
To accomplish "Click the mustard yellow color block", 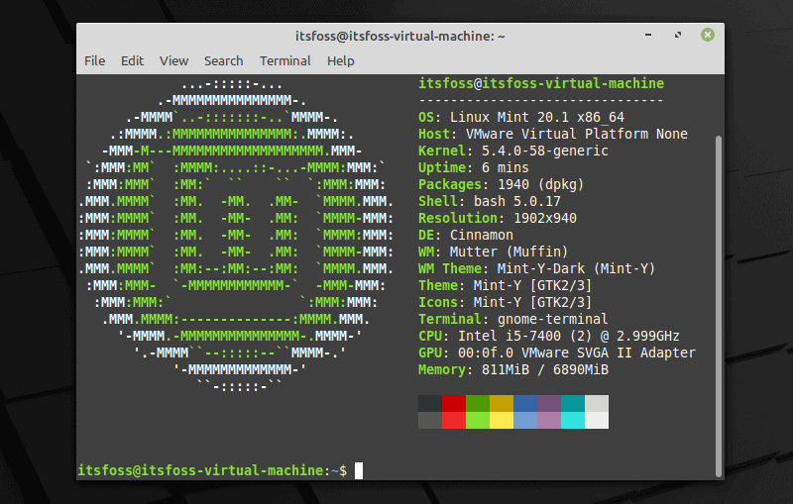I will pyautogui.click(x=502, y=404).
